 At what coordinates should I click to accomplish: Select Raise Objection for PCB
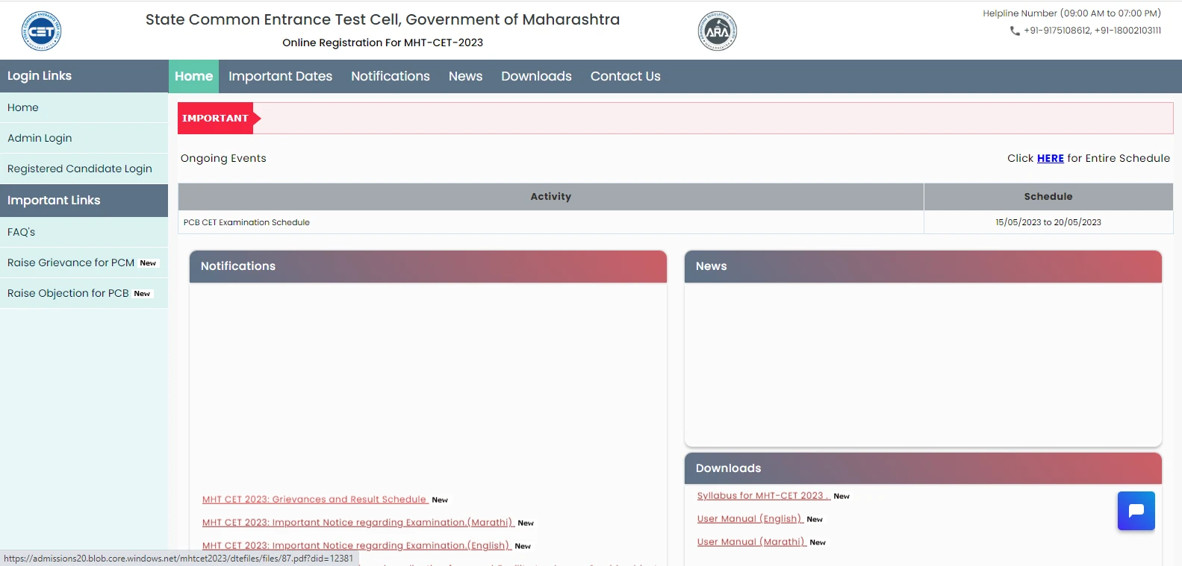pyautogui.click(x=68, y=293)
